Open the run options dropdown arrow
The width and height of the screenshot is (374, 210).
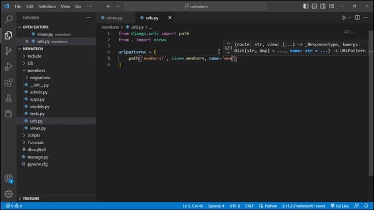pyautogui.click(x=349, y=17)
